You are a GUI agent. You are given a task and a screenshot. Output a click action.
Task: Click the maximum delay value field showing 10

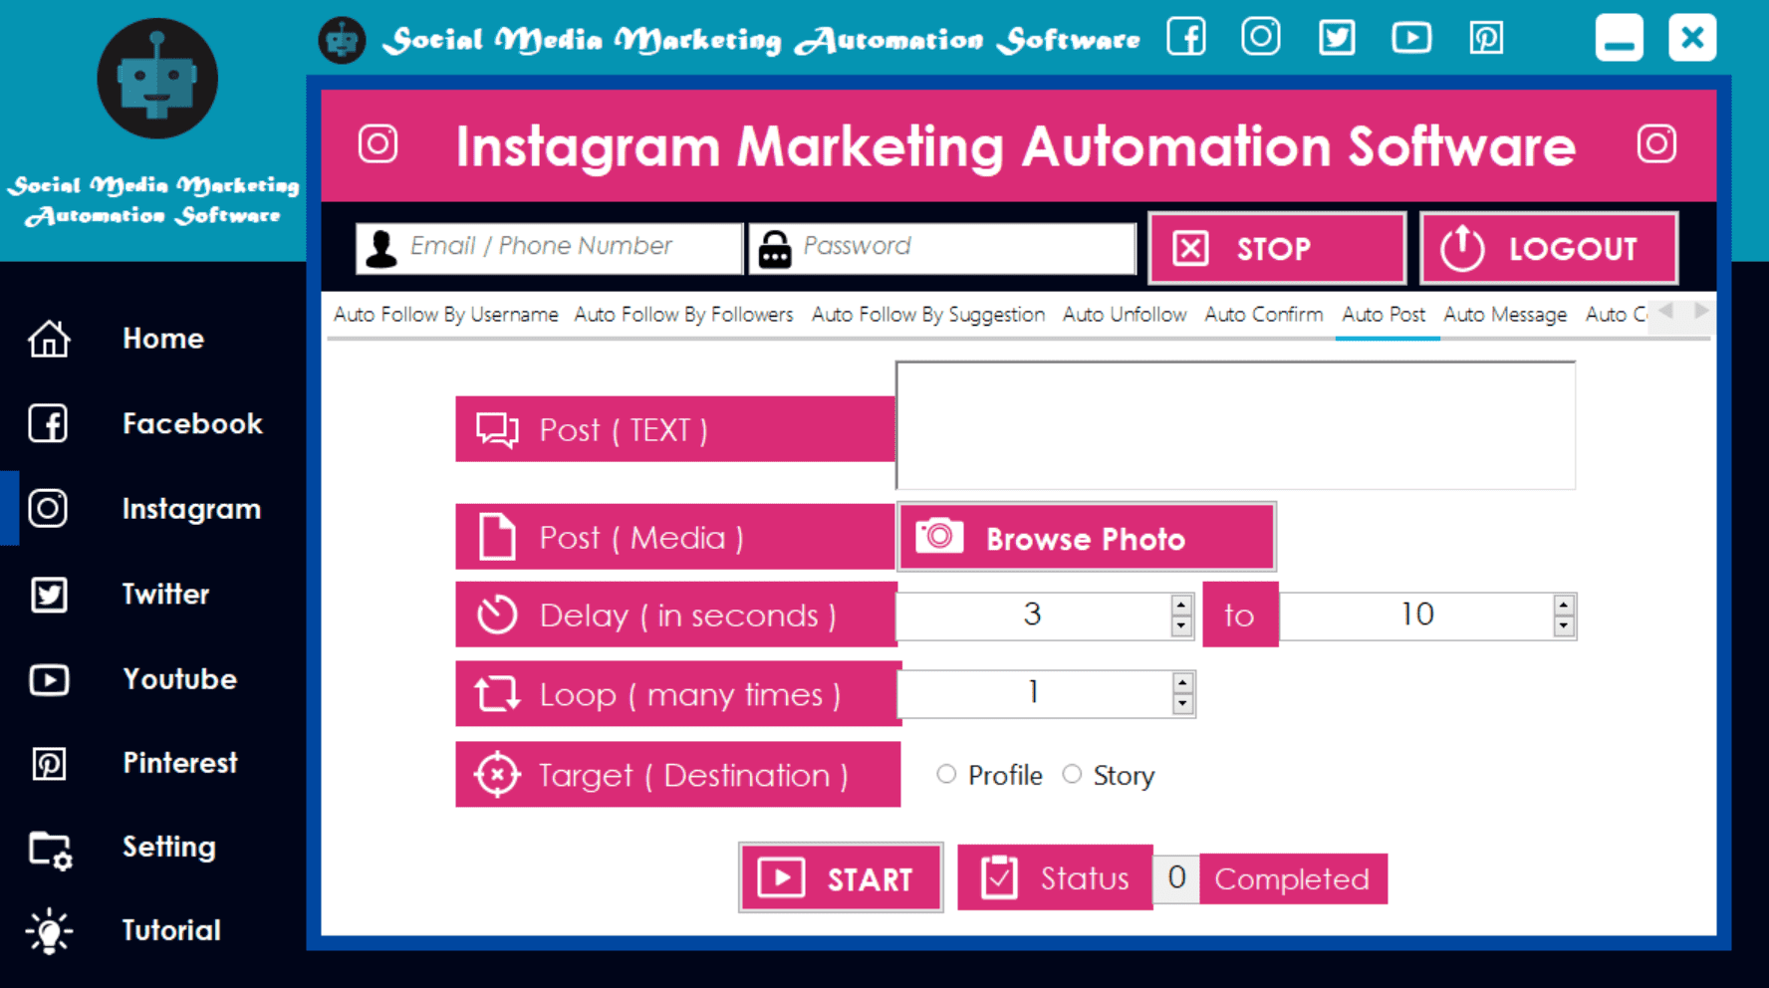click(x=1416, y=616)
